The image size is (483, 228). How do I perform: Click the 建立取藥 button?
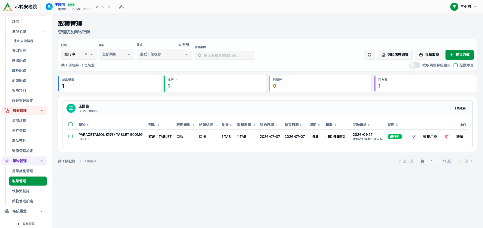pos(459,55)
